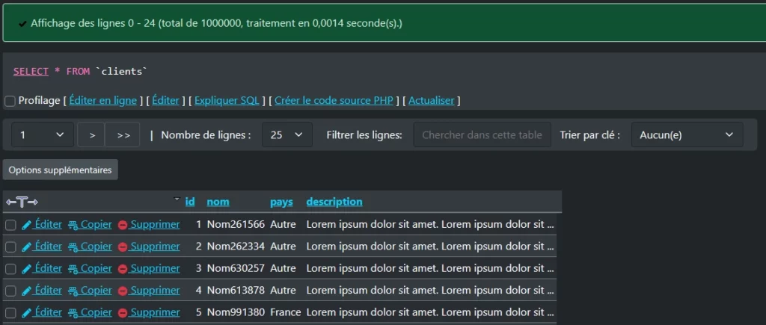
Task: Click the Autre cell in row Nom261566
Action: click(283, 224)
